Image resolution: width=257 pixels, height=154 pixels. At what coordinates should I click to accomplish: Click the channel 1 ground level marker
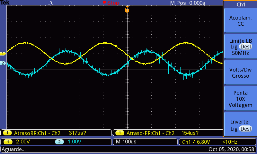3,54
